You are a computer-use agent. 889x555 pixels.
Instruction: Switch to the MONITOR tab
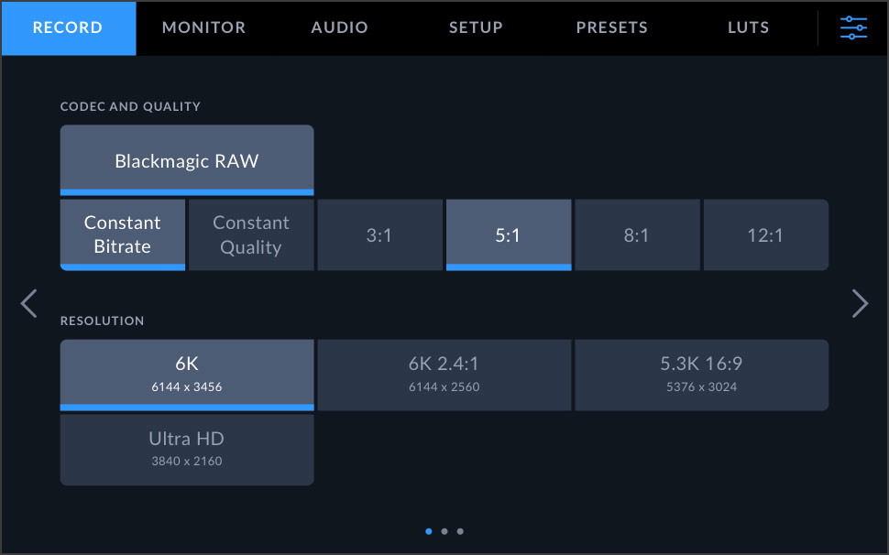point(203,27)
